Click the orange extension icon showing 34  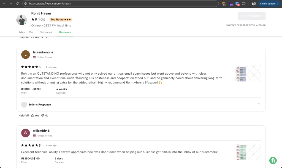tap(224, 4)
